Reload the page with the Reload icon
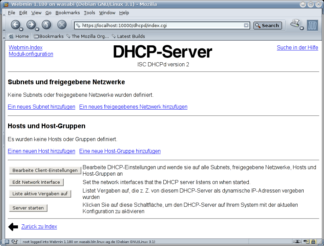This screenshot has height=246, width=324. click(46, 25)
